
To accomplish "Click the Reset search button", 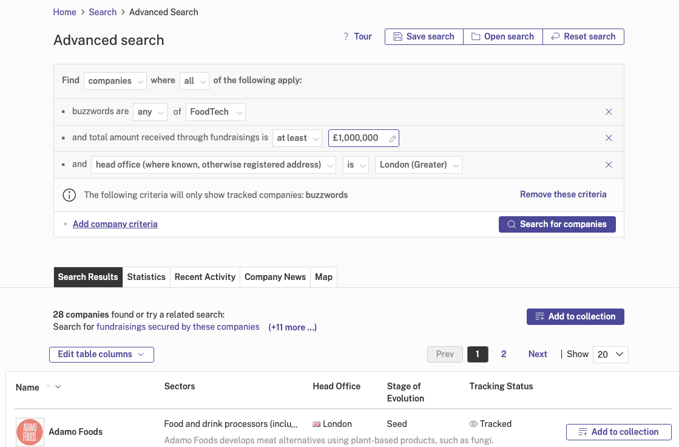I will tap(583, 37).
